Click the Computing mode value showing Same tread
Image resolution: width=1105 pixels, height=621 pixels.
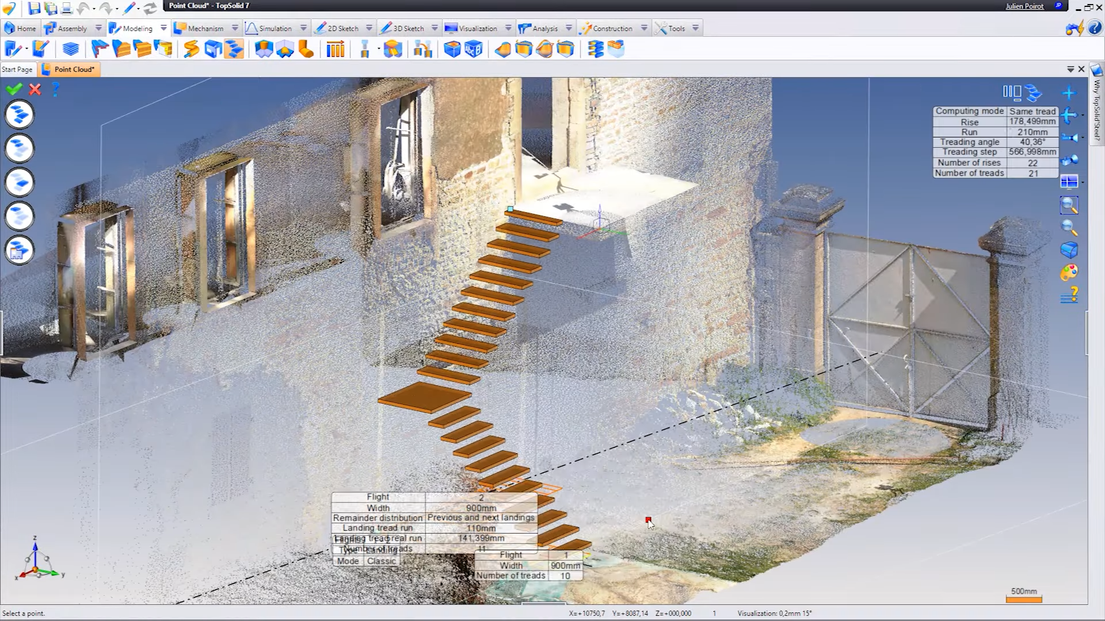[1032, 112]
